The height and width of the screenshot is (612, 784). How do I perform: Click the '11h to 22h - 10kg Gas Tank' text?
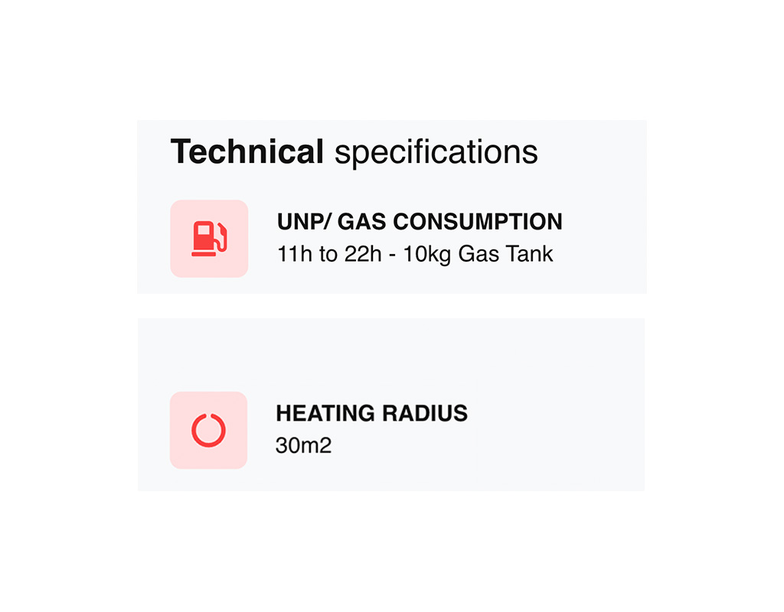[415, 254]
